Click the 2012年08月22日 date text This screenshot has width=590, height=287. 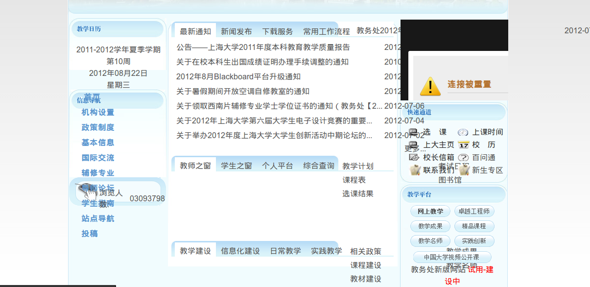click(x=118, y=73)
